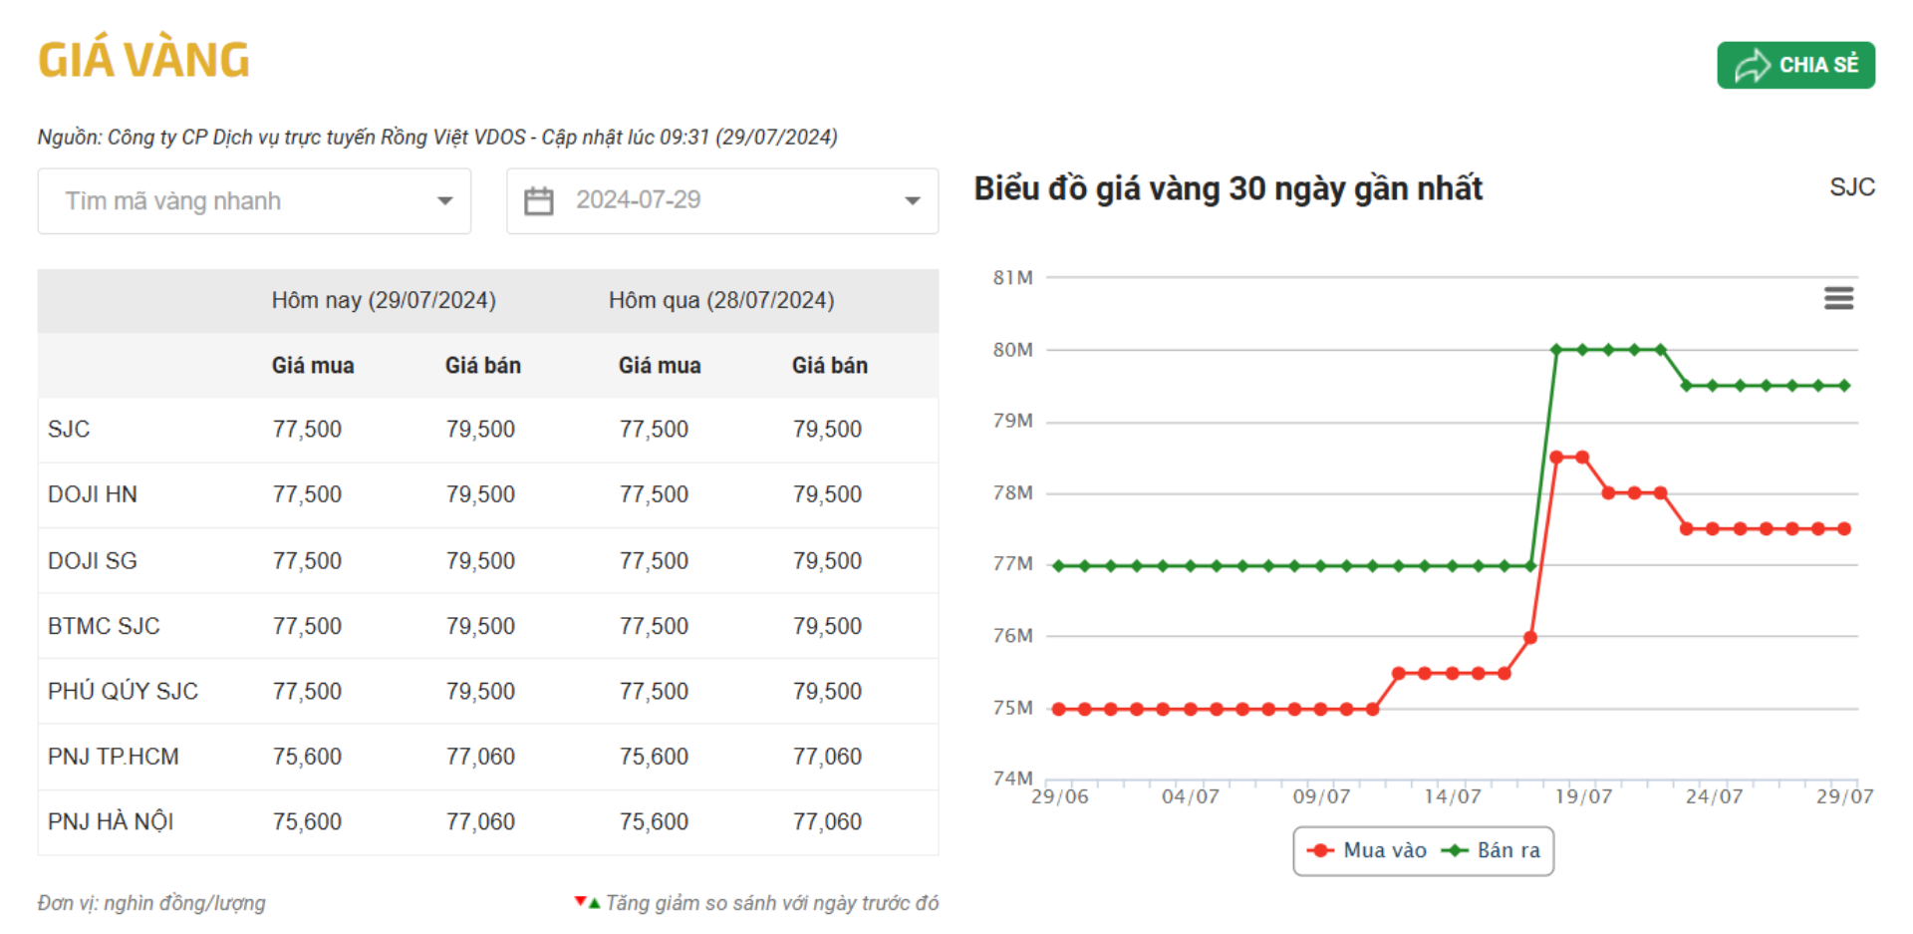Click SJC today's buy price 77,500
The height and width of the screenshot is (934, 1913).
pos(307,430)
